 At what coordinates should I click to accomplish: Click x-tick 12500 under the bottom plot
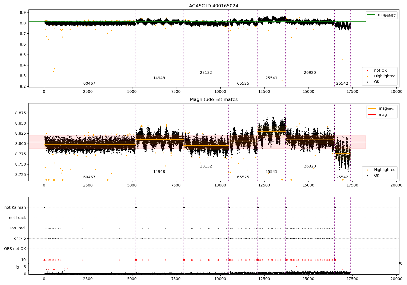pyautogui.click(x=264, y=279)
